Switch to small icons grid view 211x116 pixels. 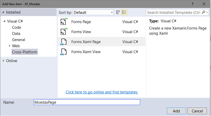click(118, 13)
